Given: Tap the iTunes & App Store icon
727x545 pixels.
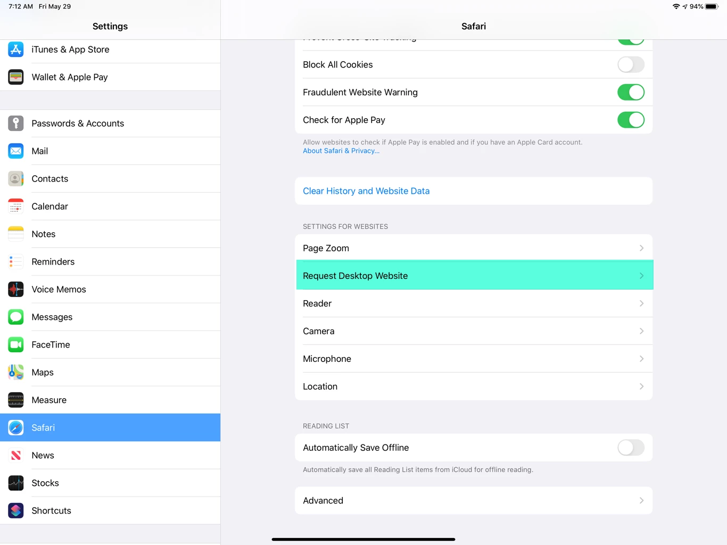Looking at the screenshot, I should click(16, 49).
